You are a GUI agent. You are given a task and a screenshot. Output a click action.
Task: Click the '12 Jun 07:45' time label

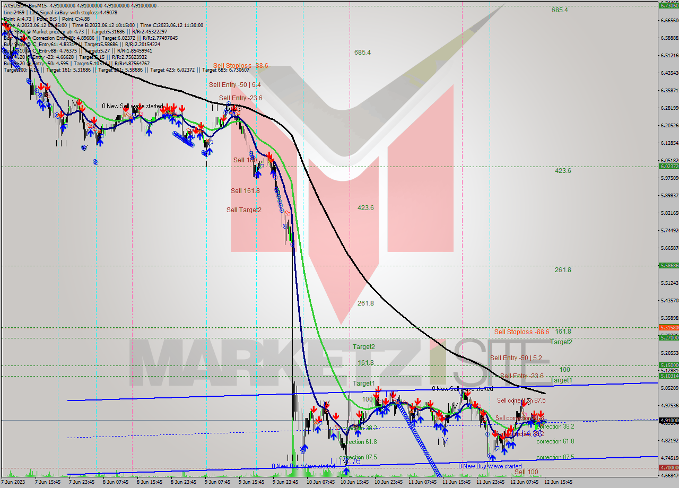coord(525,482)
